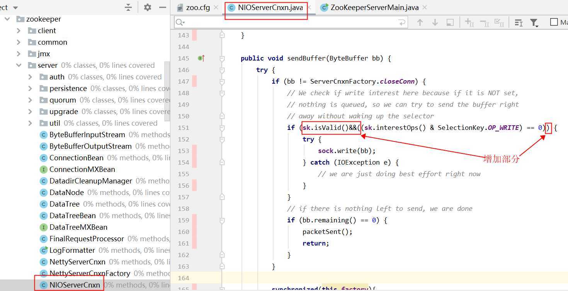
Task: Fold if statement at line 151
Action: (222, 128)
